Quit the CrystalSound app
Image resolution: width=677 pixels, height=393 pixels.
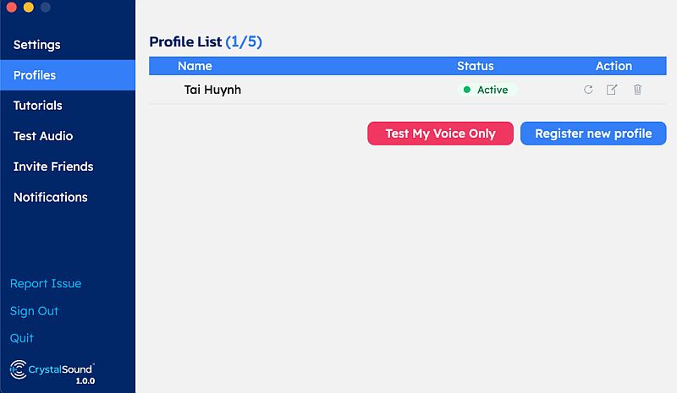pos(22,338)
